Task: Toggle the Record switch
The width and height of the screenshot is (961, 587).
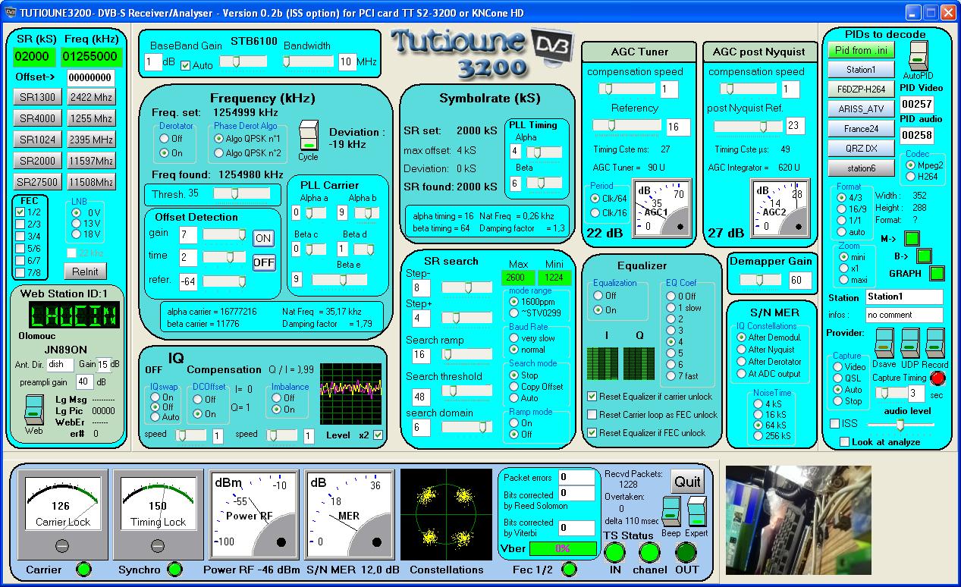Action: click(x=935, y=344)
